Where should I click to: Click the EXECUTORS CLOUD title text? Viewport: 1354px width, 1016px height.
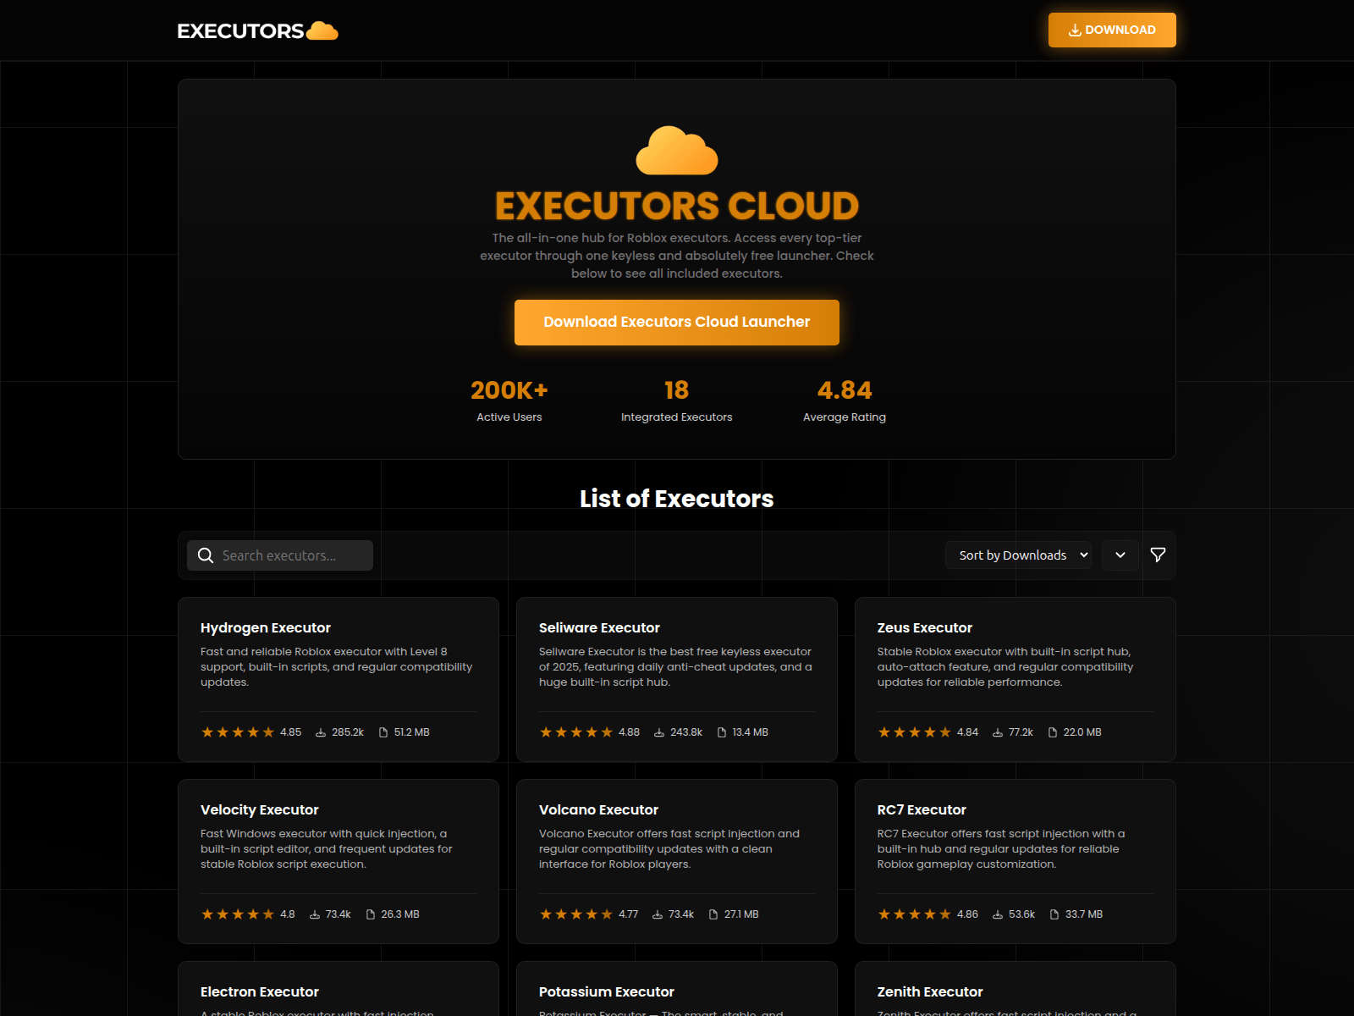click(x=677, y=206)
